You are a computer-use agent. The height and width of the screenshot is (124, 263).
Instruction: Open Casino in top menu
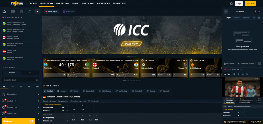coord(76,4)
